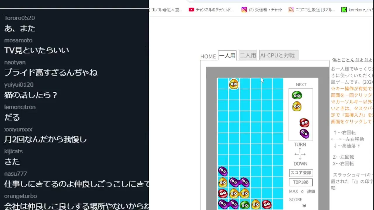This screenshot has width=374, height=210.
Task: Click the linked yellow puyo pair
Action: pyautogui.click(x=239, y=193)
